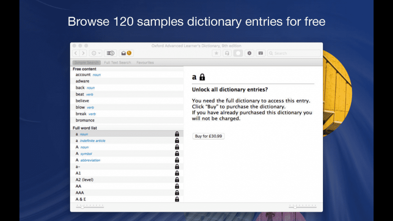Click the lock icon on the 'A2 (level)' row
393x221 pixels.
coord(177,180)
